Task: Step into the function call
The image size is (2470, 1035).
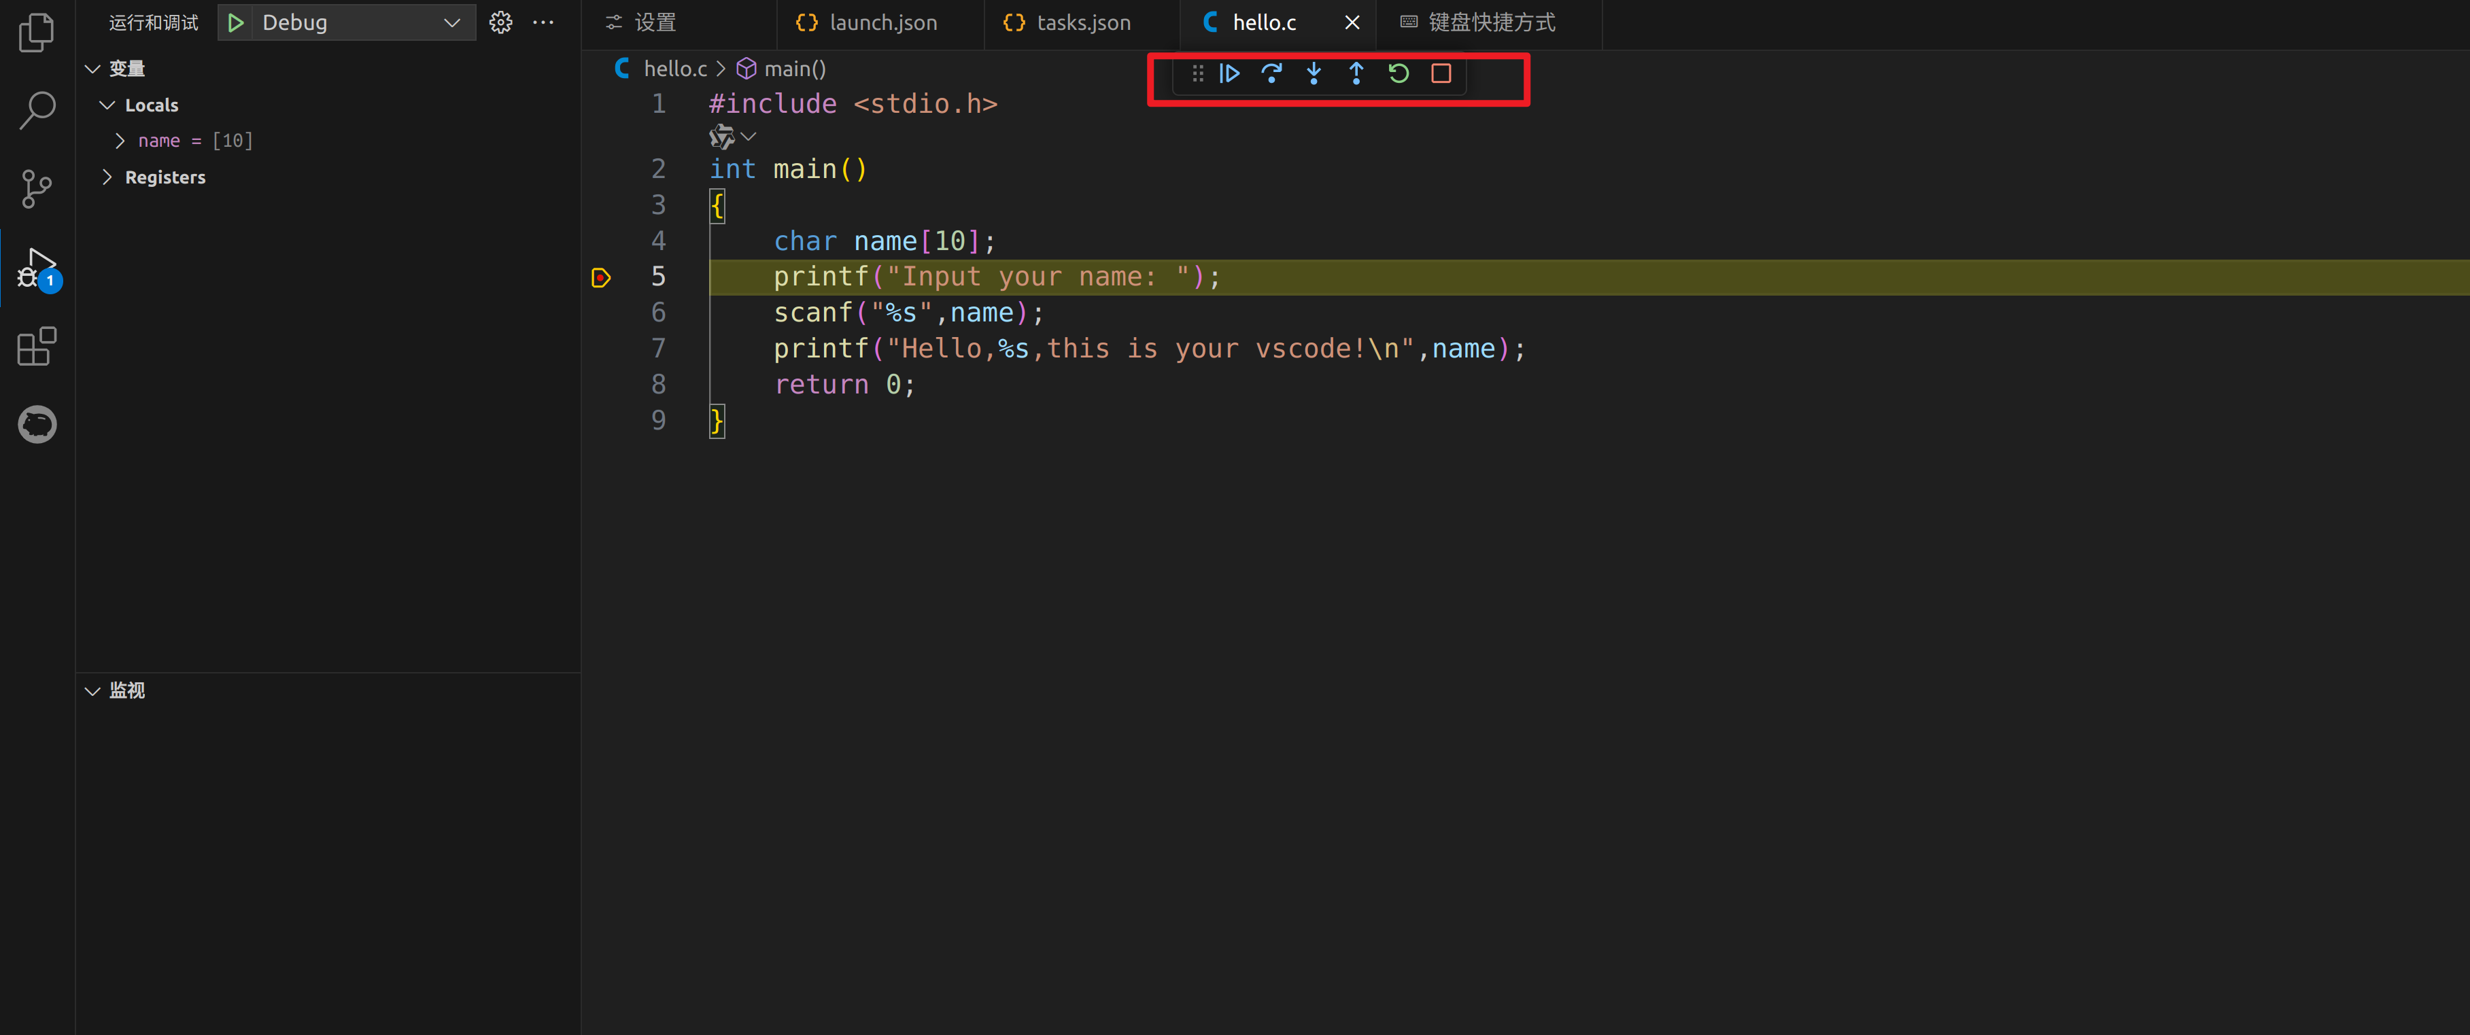Action: [1314, 73]
